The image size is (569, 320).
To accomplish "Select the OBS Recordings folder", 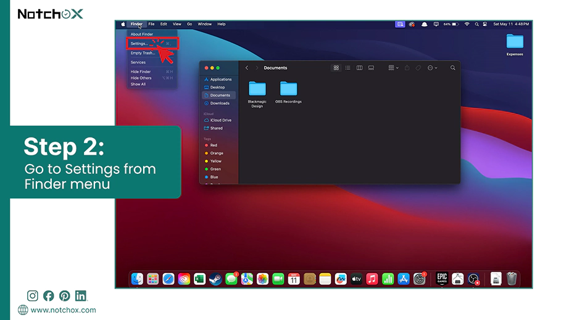I will pyautogui.click(x=288, y=92).
